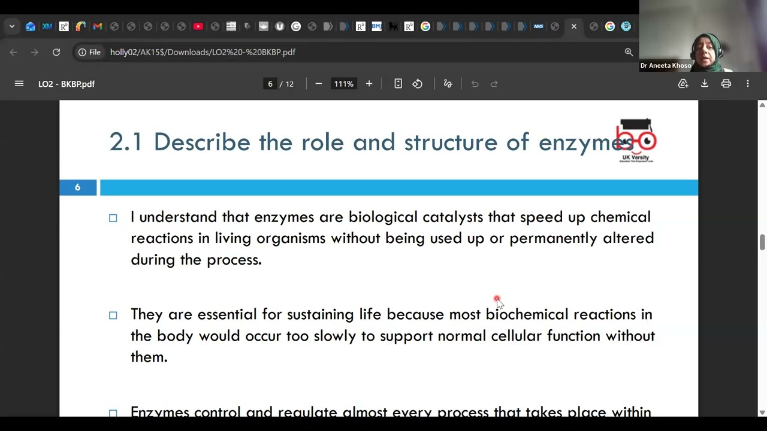The height and width of the screenshot is (431, 767).
Task: Click the paragraph starting They are essential
Action: coord(392,336)
